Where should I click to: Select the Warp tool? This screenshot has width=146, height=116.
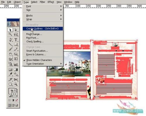click(x=10, y=59)
